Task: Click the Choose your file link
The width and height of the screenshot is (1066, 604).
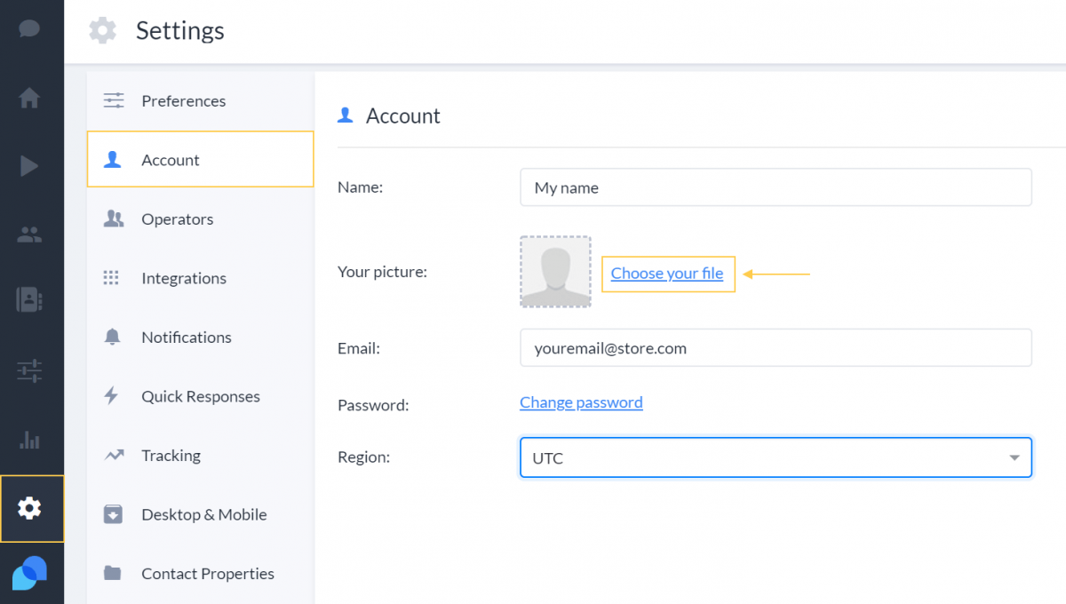Action: [667, 274]
